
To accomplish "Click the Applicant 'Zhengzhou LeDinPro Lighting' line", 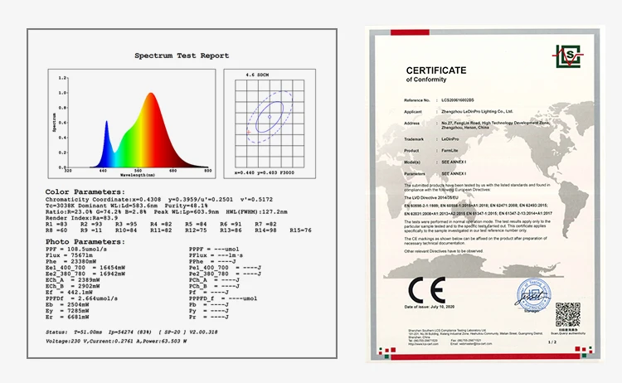I will coord(477,112).
